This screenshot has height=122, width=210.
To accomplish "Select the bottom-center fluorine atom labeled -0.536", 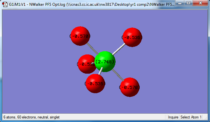I will 95,84.
